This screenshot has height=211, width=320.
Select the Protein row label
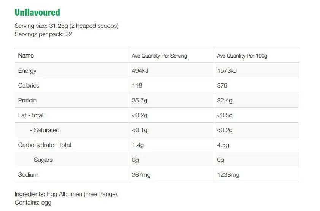(27, 101)
